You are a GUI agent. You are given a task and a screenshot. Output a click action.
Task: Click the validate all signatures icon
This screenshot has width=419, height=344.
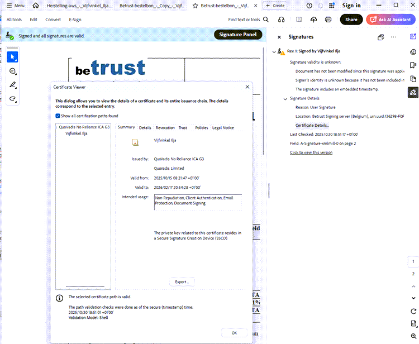point(381,37)
